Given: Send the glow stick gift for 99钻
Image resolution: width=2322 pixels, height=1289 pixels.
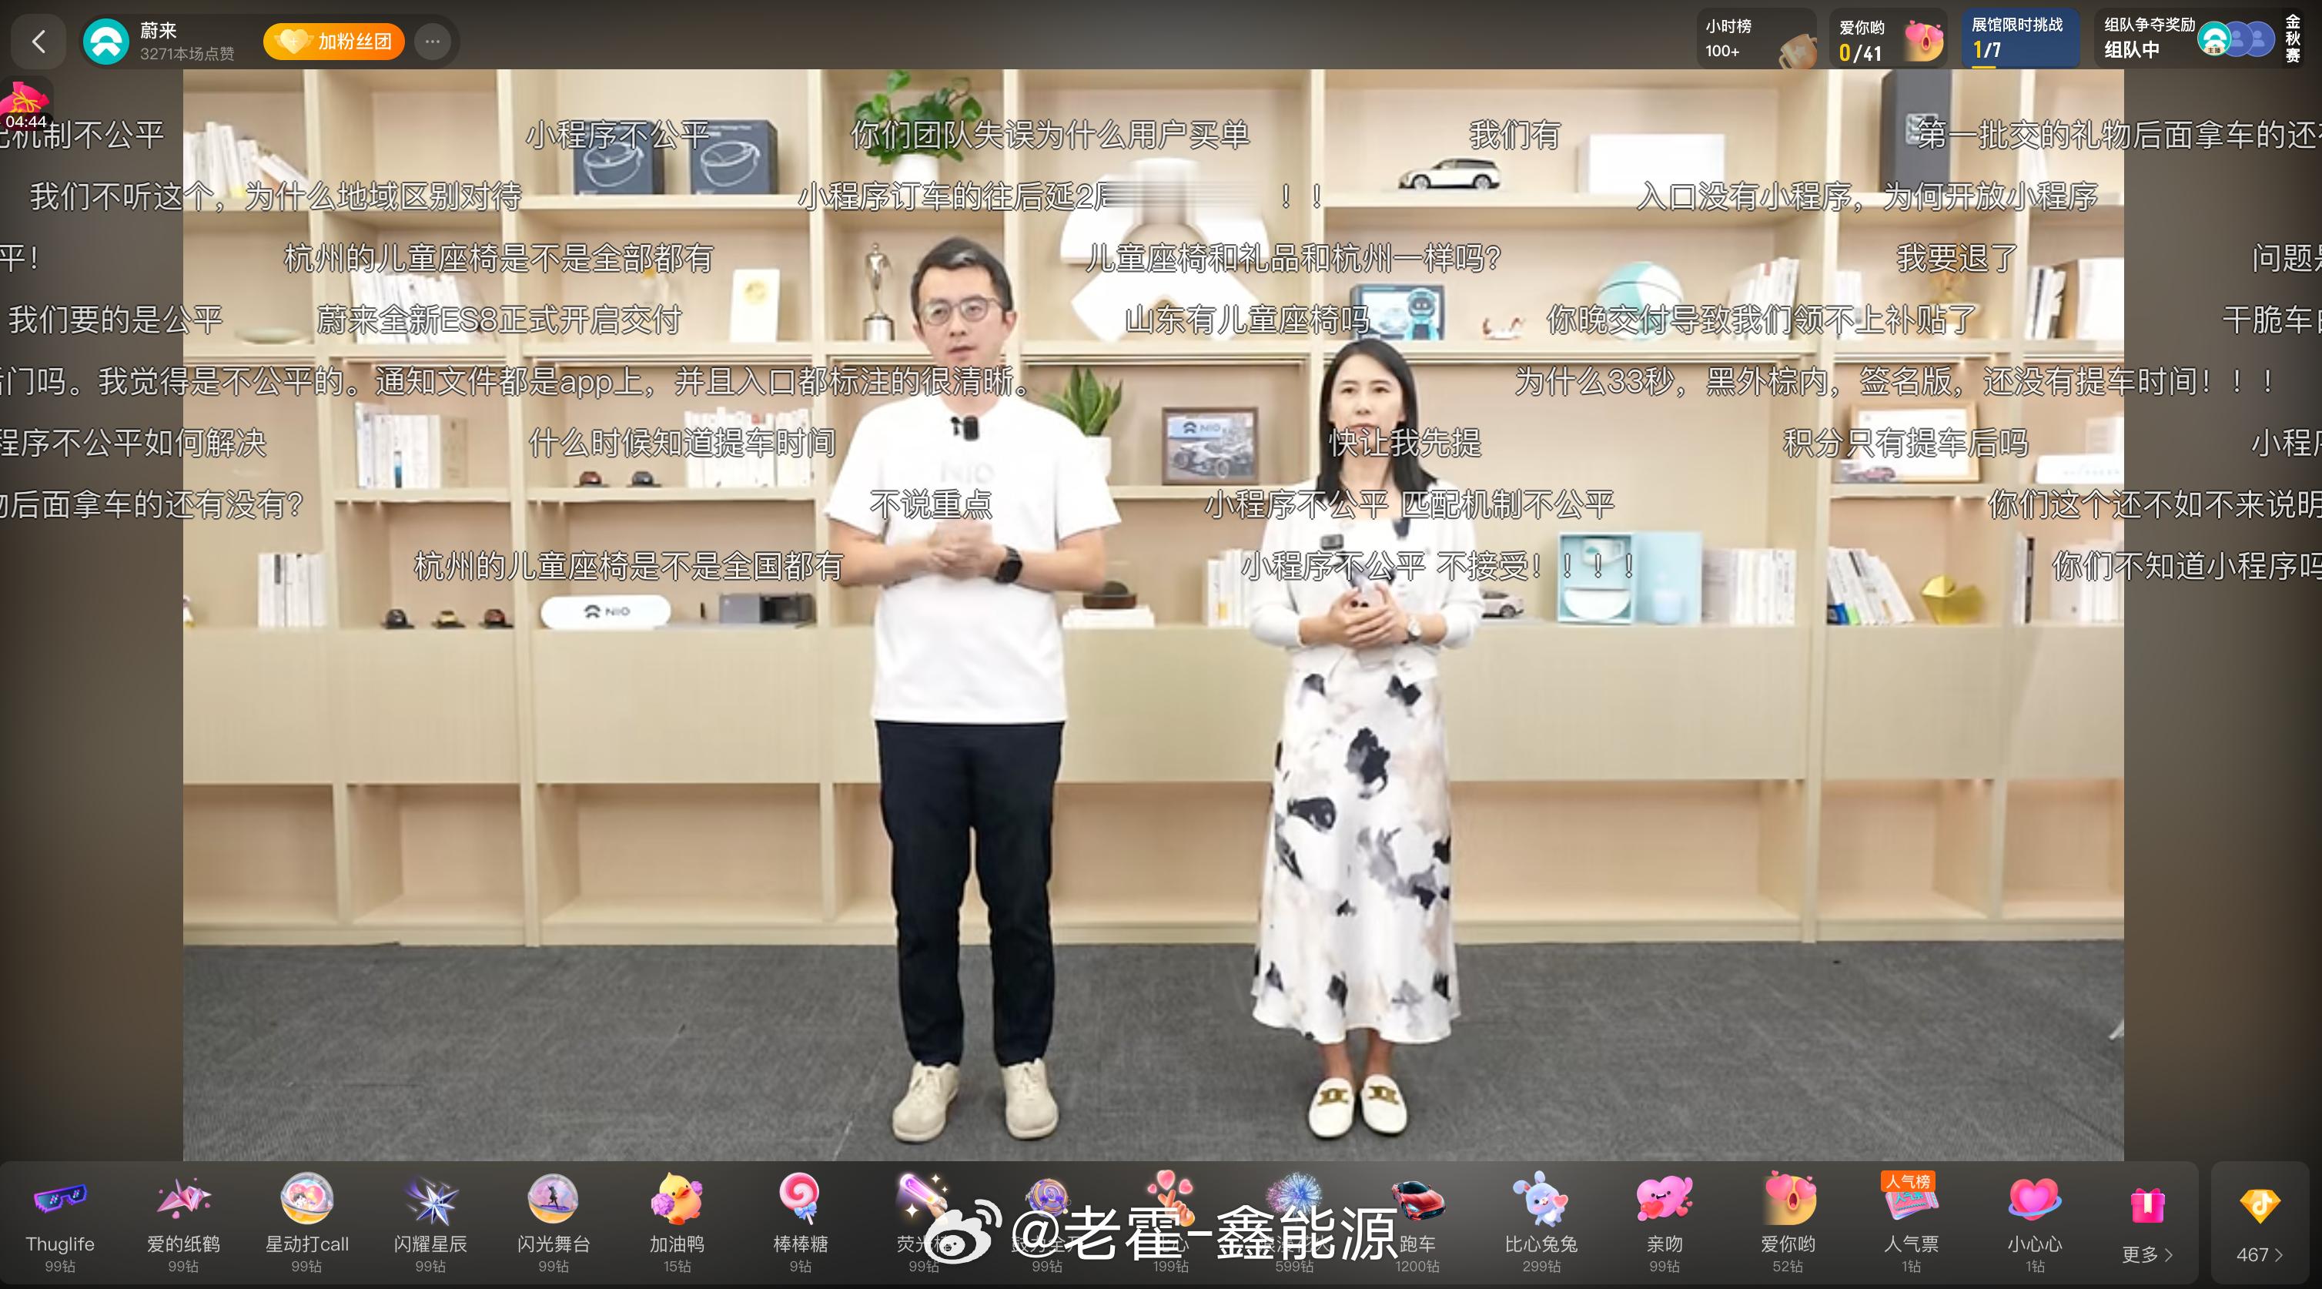Looking at the screenshot, I should tap(923, 1224).
